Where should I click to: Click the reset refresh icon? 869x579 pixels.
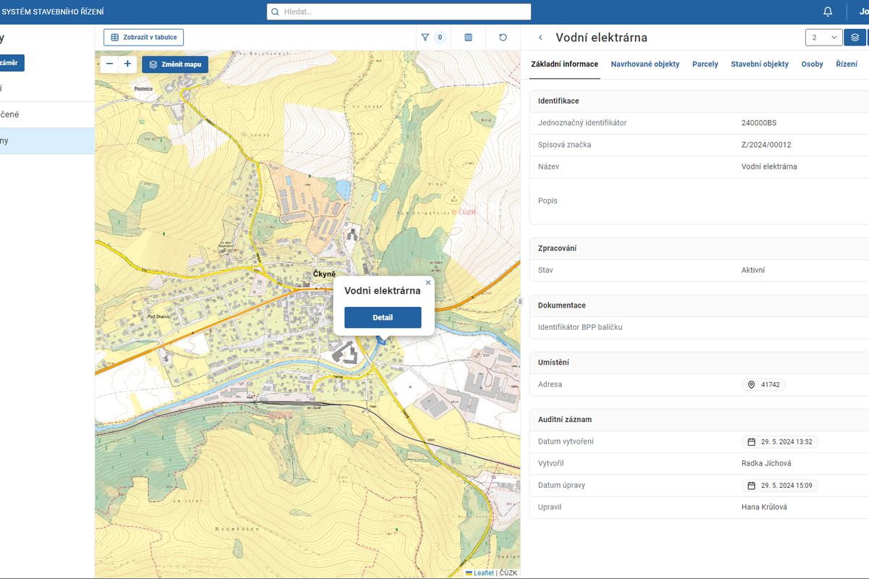point(503,38)
